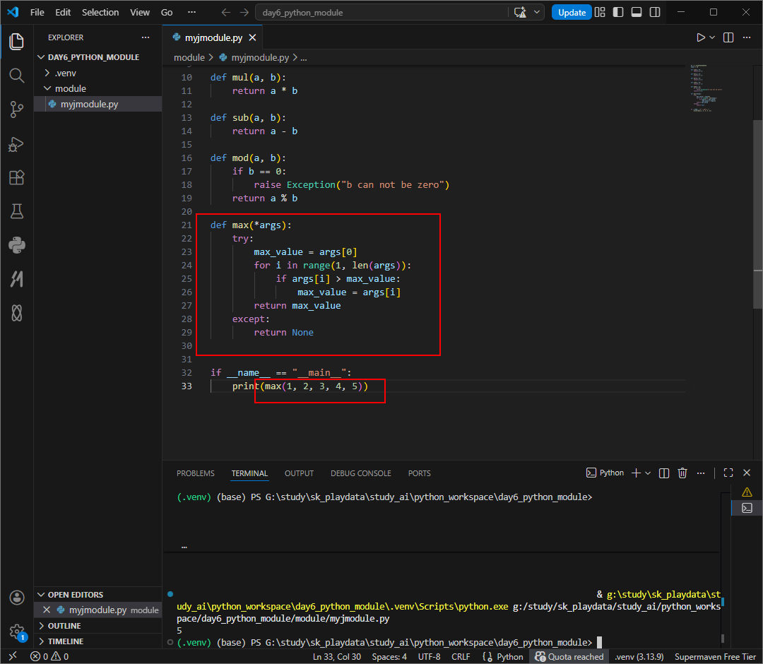
Task: Open the Accounts menu icon
Action: click(x=16, y=598)
